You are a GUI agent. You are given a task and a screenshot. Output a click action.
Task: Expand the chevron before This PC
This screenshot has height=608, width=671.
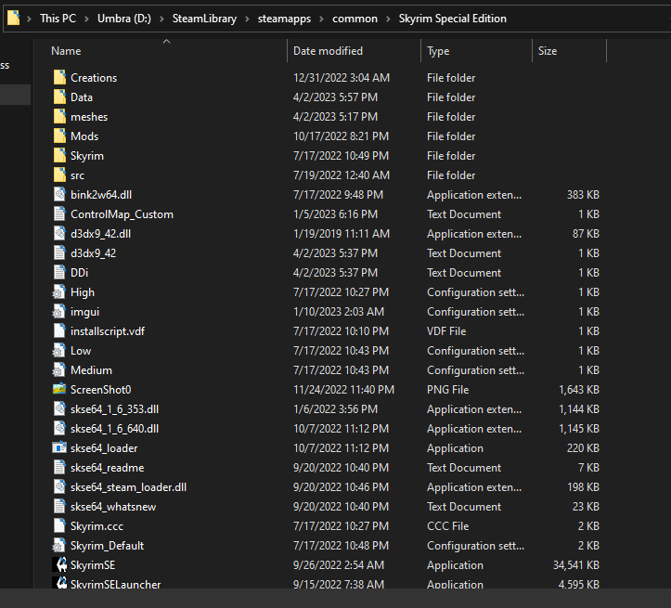point(29,19)
